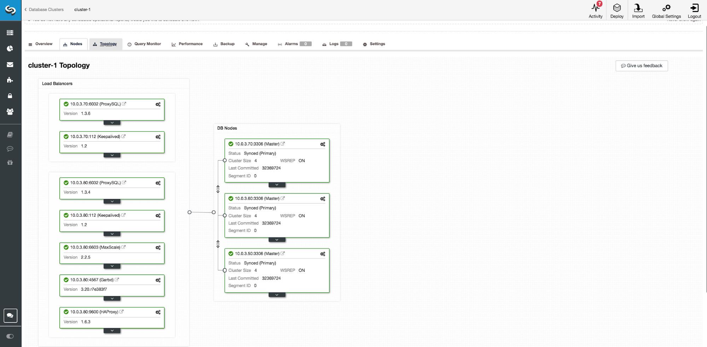This screenshot has height=347, width=707.
Task: Click the Logout icon
Action: tap(694, 10)
